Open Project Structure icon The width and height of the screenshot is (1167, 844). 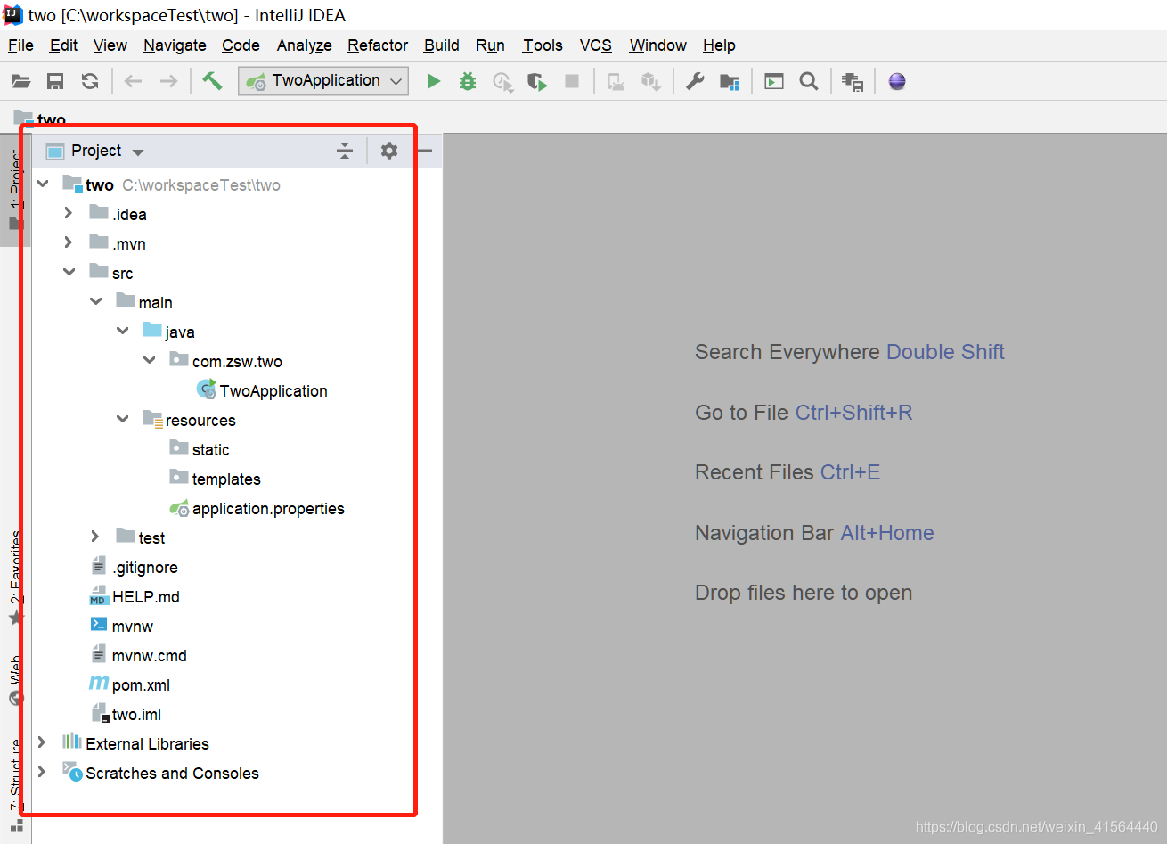coord(730,82)
